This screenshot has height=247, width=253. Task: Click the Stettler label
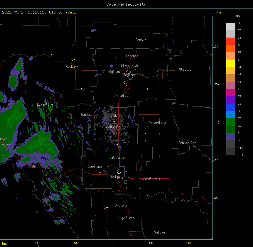pos(186,70)
